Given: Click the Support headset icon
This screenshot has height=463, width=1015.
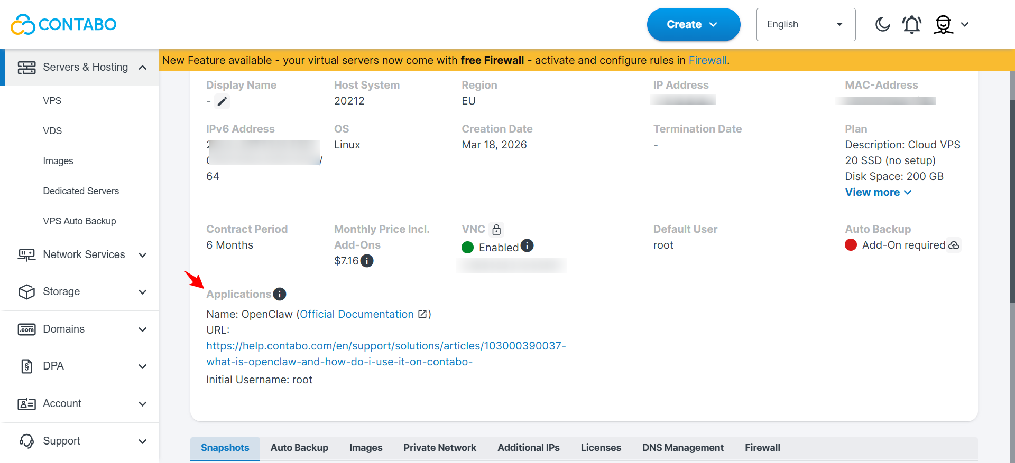Looking at the screenshot, I should pyautogui.click(x=27, y=441).
